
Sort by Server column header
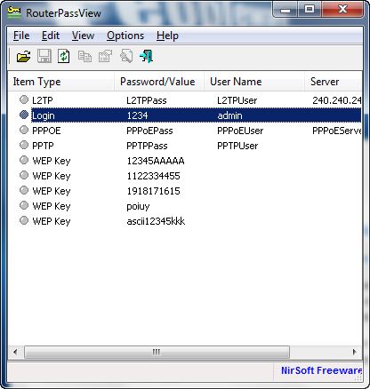pos(334,82)
